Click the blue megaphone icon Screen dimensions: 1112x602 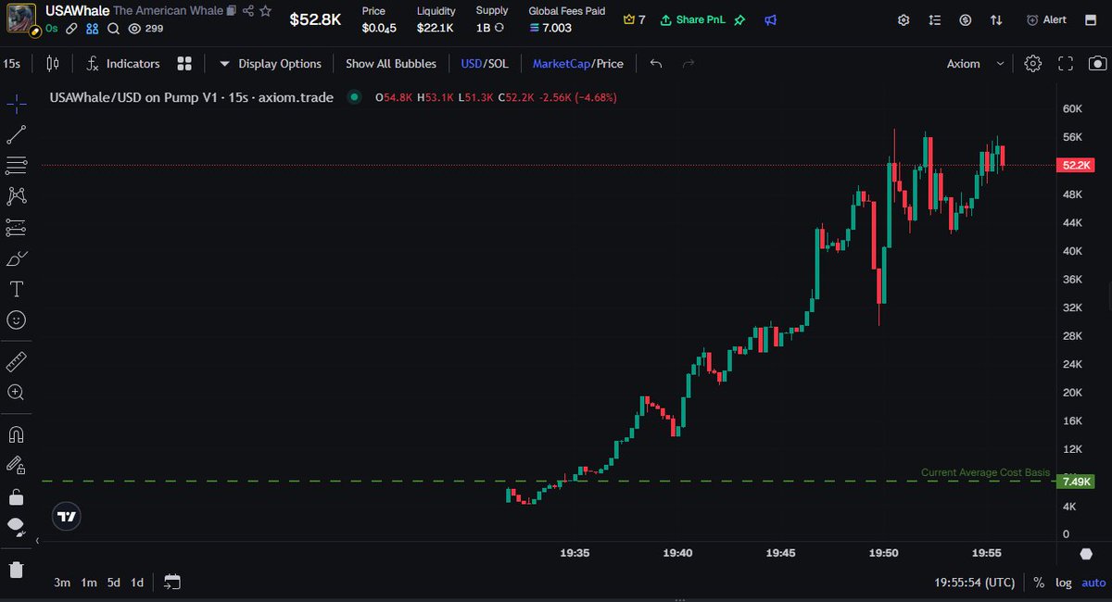771,19
